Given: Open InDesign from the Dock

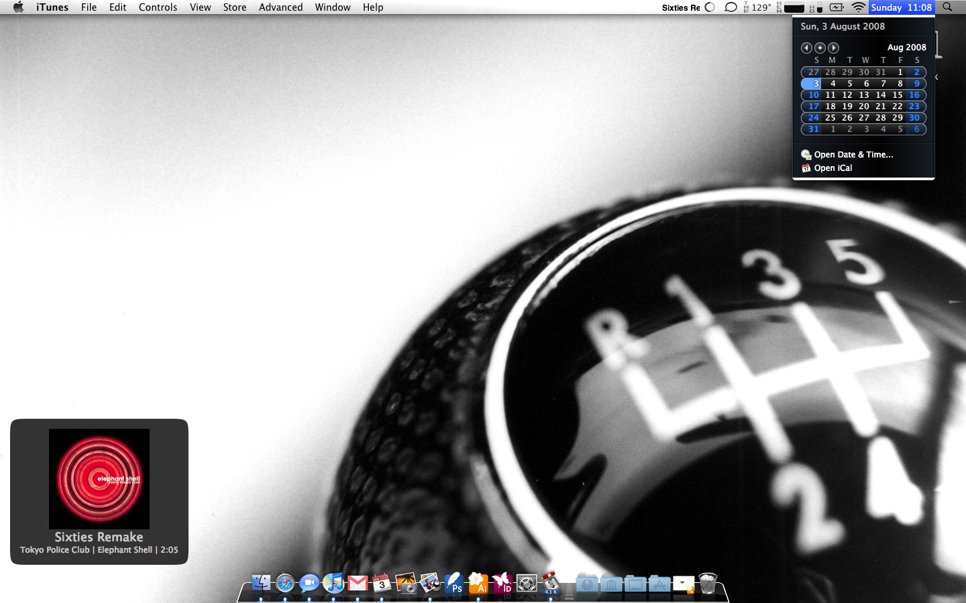Looking at the screenshot, I should pos(502,583).
